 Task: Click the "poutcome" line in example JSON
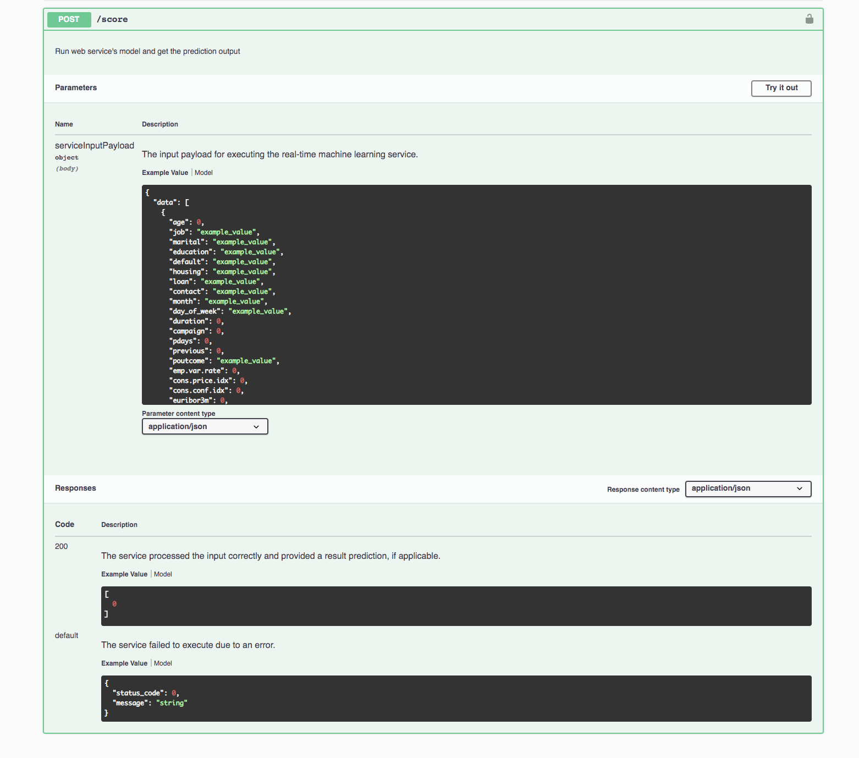point(224,361)
